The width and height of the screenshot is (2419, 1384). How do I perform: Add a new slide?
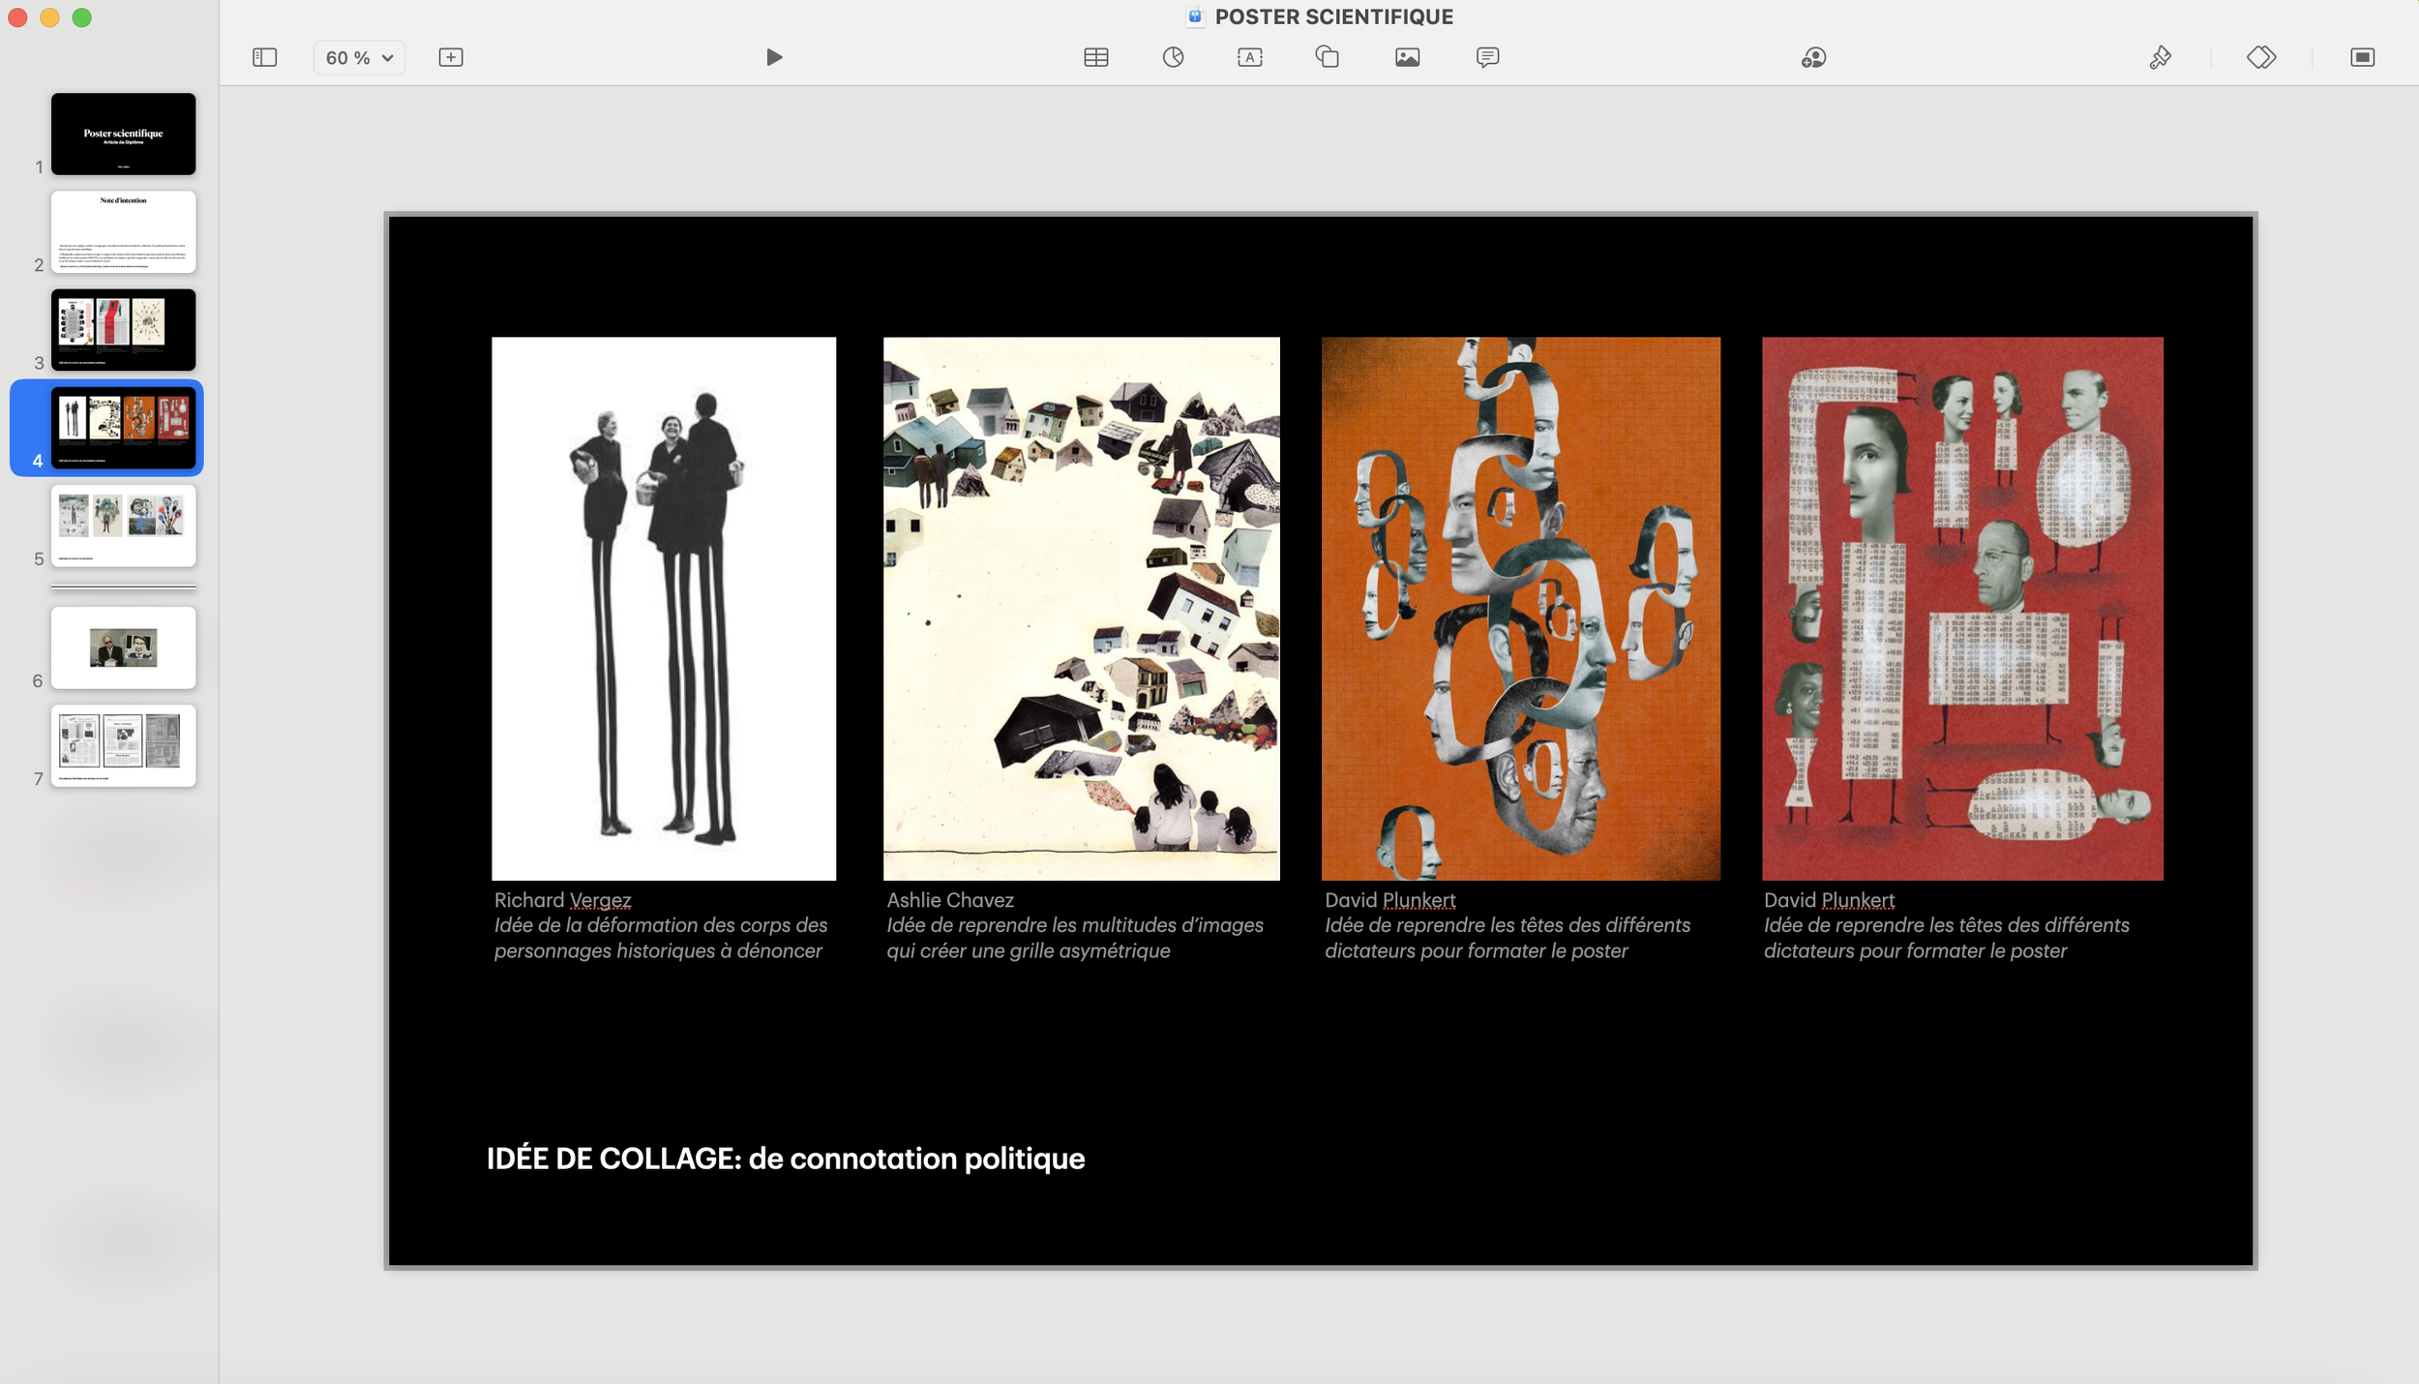tap(451, 57)
